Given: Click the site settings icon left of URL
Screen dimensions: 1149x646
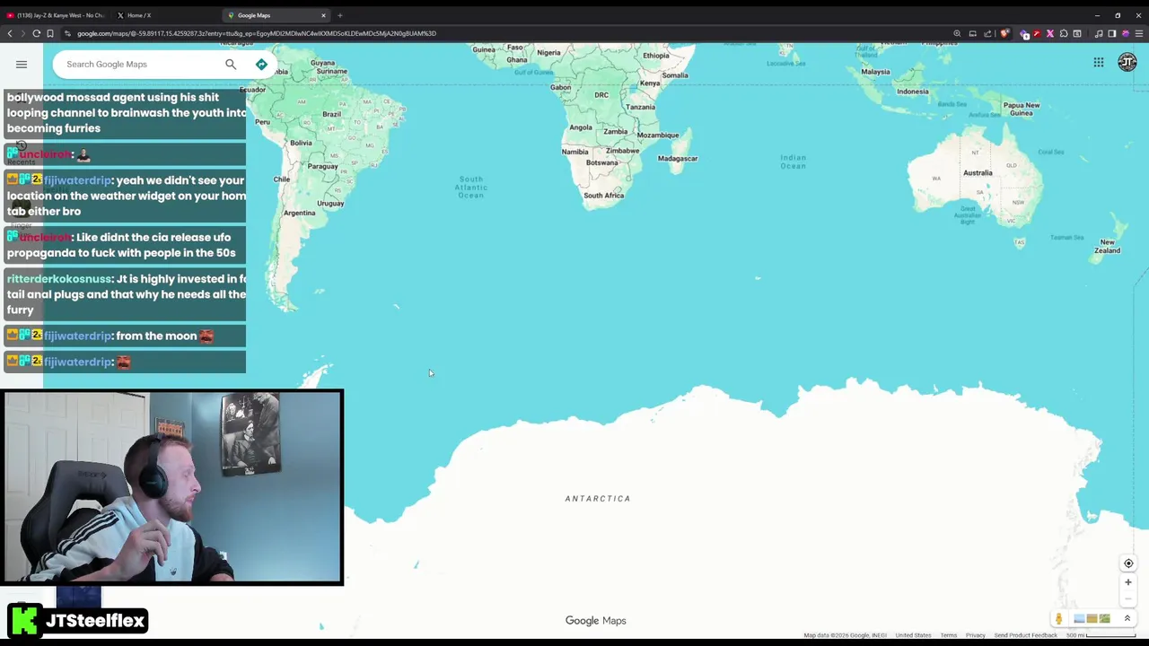Looking at the screenshot, I should (x=67, y=33).
